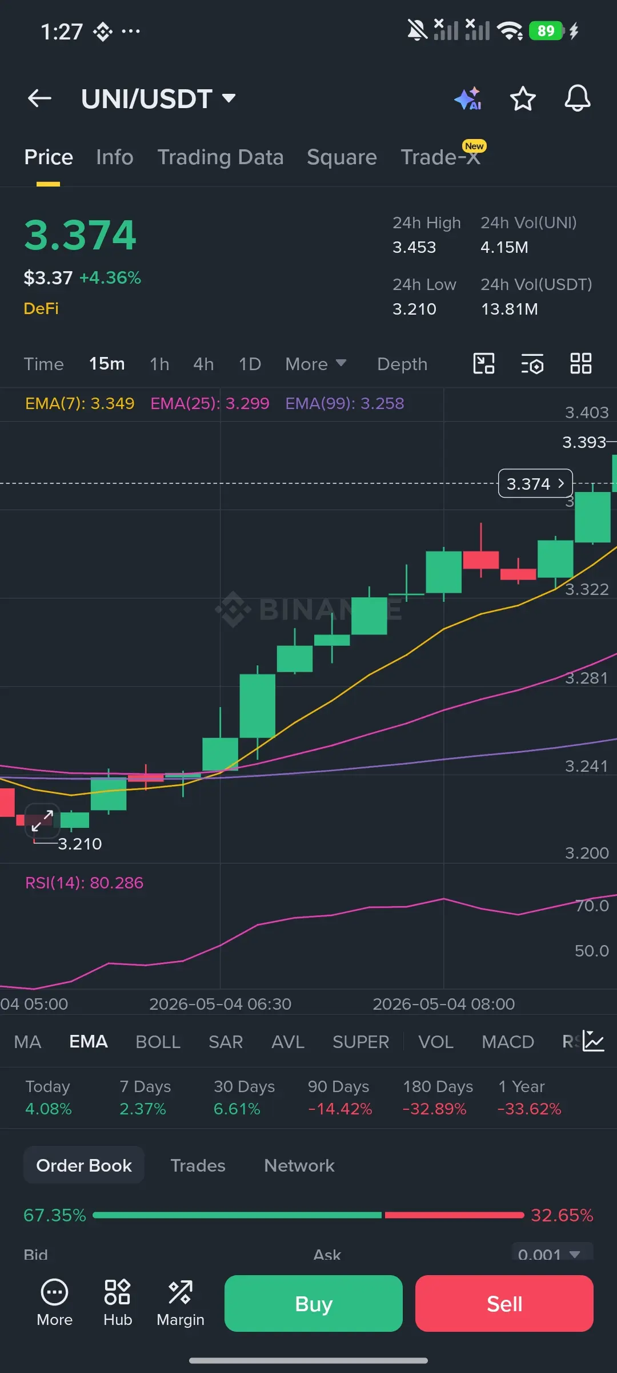Tap the 24h High value 3.453
This screenshot has width=617, height=1373.
[414, 247]
